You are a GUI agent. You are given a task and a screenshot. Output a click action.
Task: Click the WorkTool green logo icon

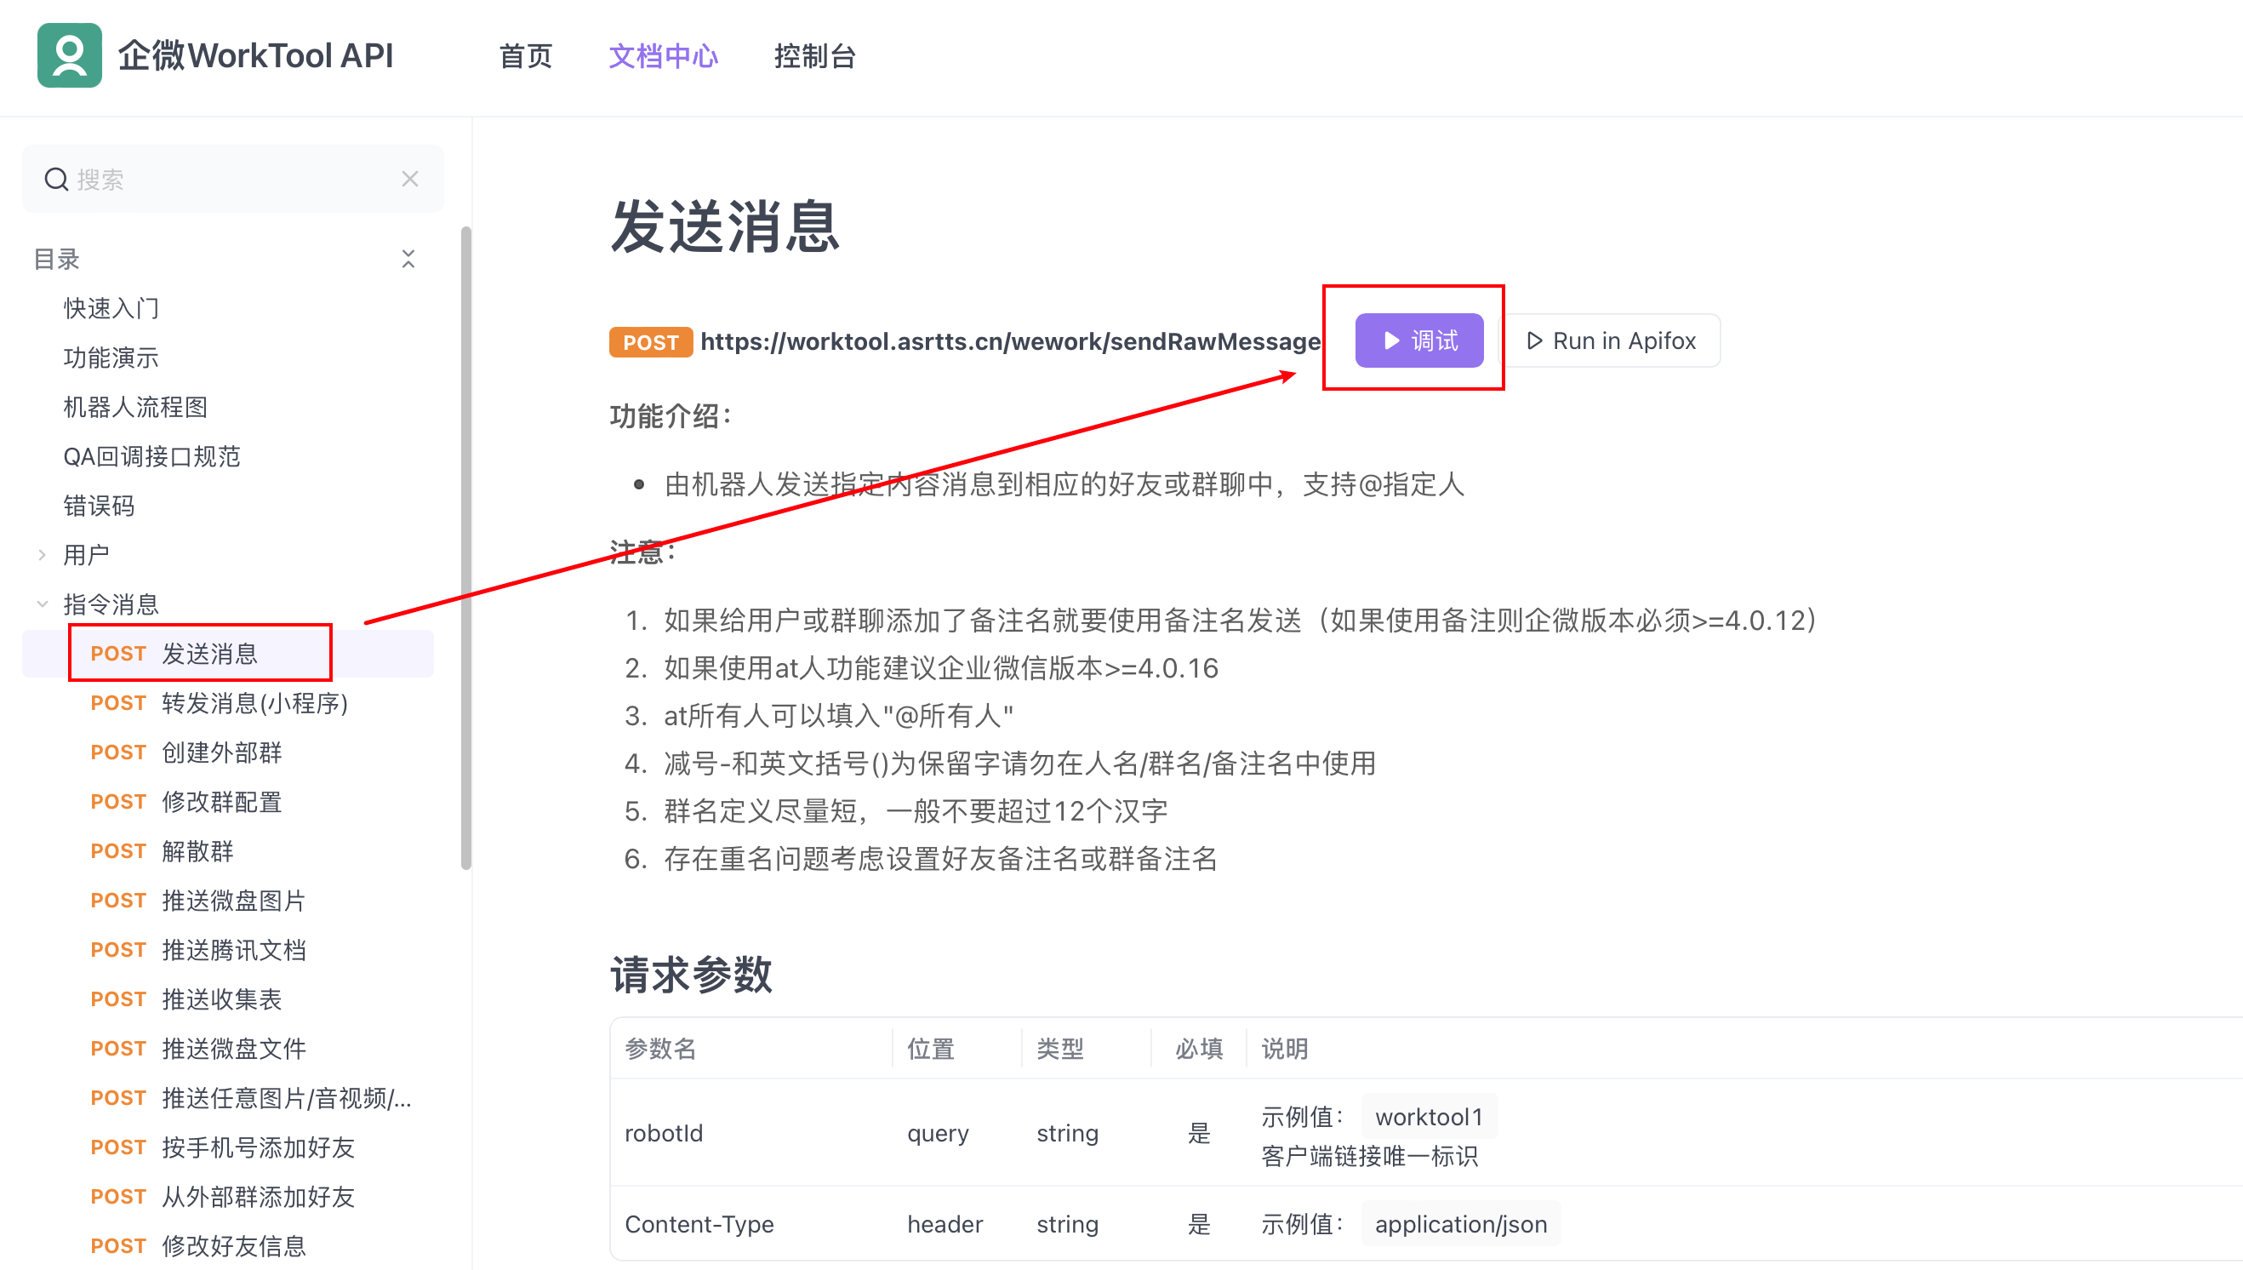pos(69,55)
